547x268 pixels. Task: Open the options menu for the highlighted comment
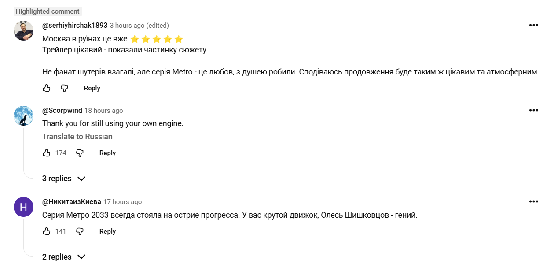[x=534, y=26]
